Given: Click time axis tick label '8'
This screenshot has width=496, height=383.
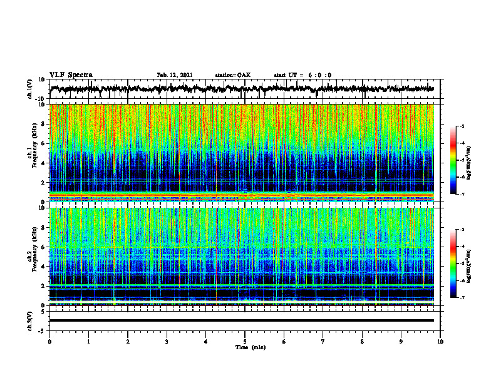Looking at the screenshot, I should click(362, 342).
